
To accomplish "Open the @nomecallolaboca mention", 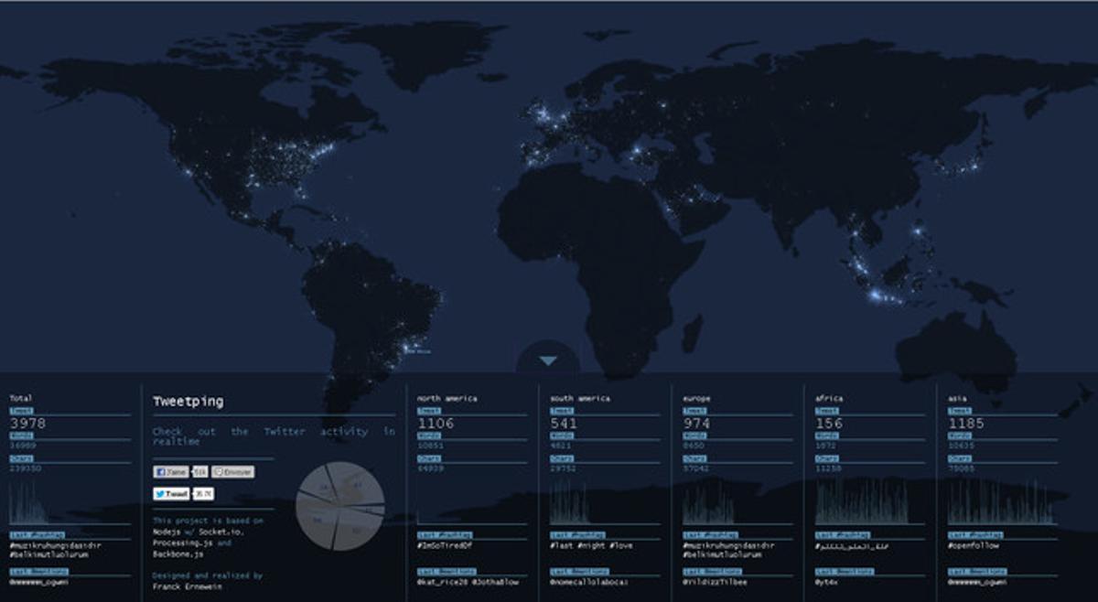I will 588,581.
